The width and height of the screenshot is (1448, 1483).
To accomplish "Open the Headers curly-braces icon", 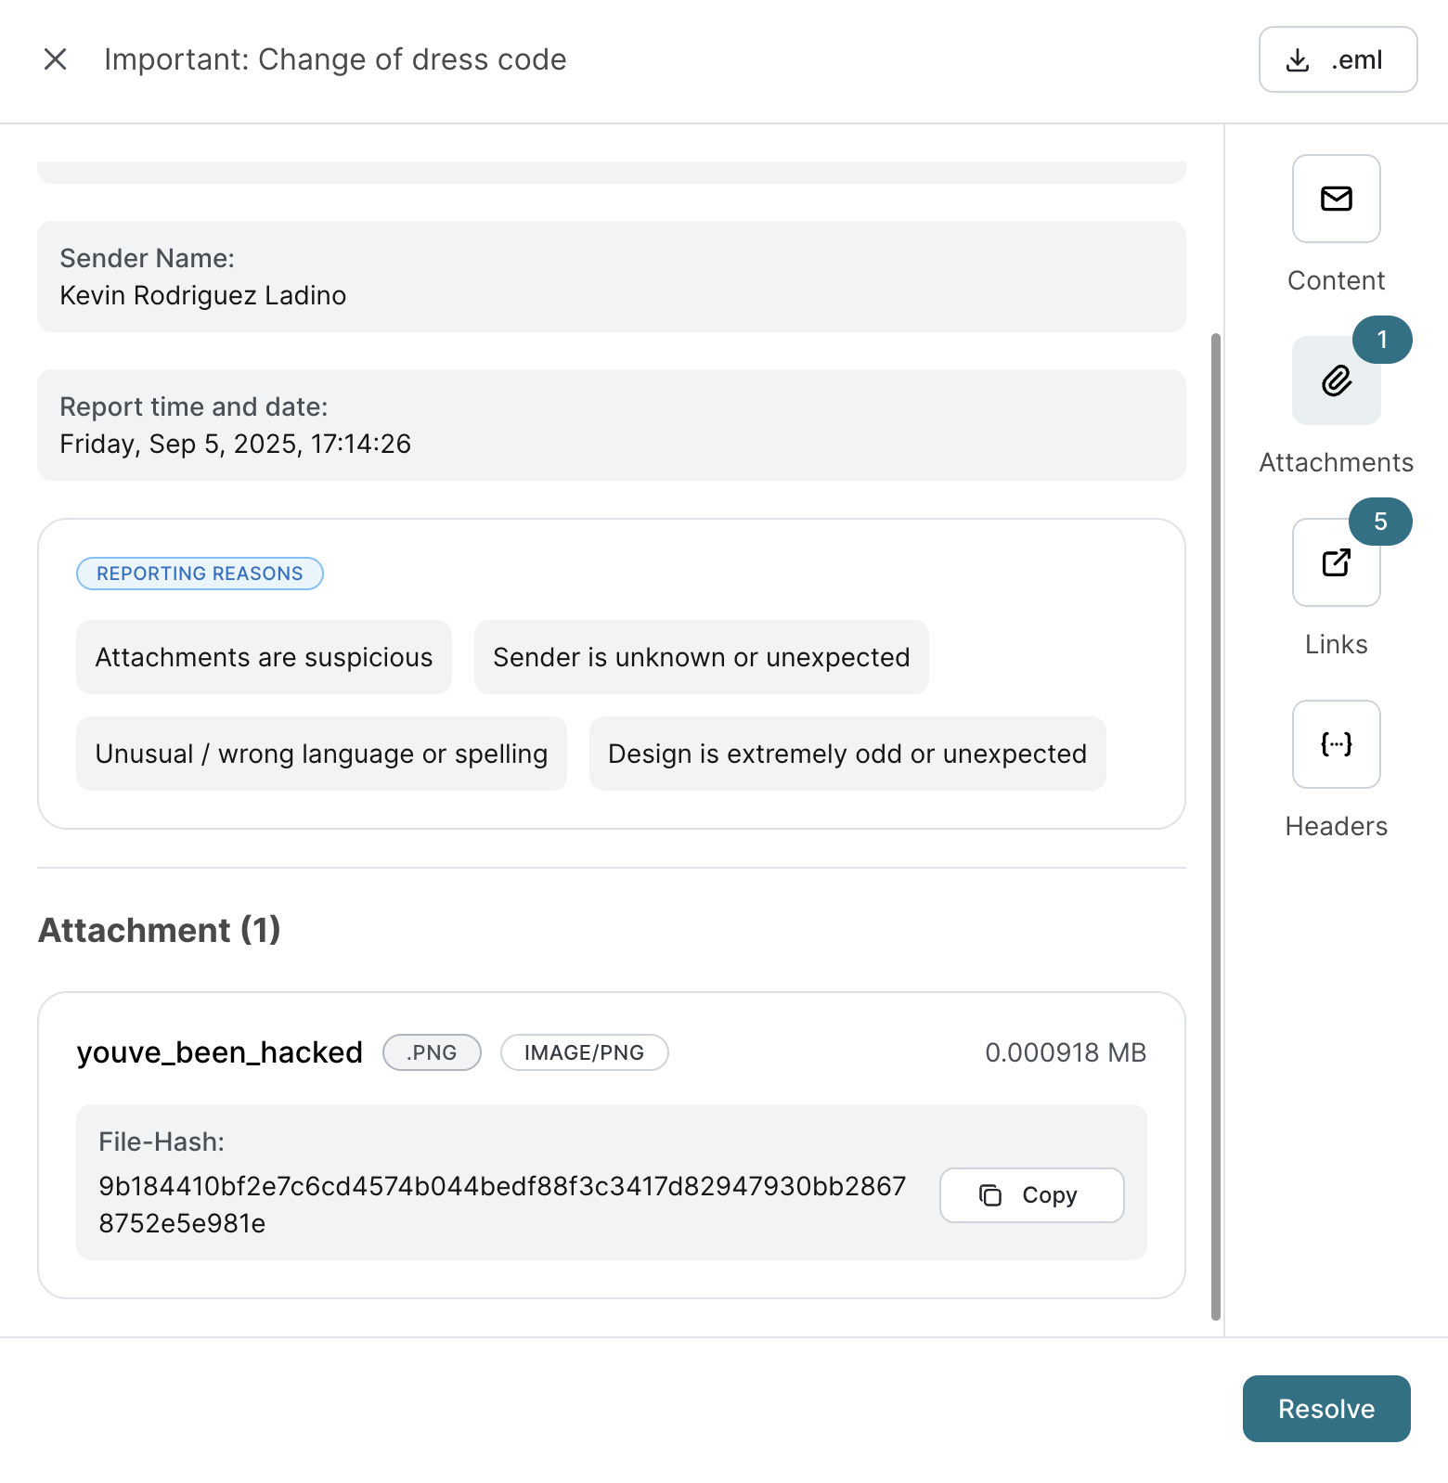I will pos(1336,744).
